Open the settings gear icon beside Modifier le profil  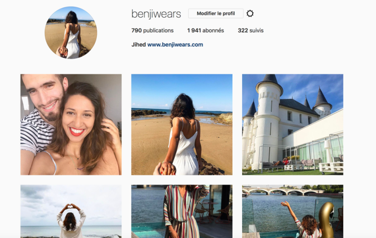(x=250, y=14)
